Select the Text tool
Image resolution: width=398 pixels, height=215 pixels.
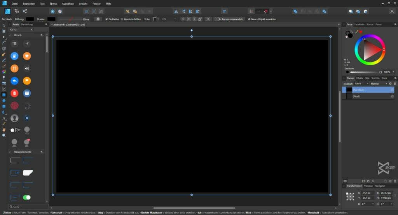click(4, 118)
